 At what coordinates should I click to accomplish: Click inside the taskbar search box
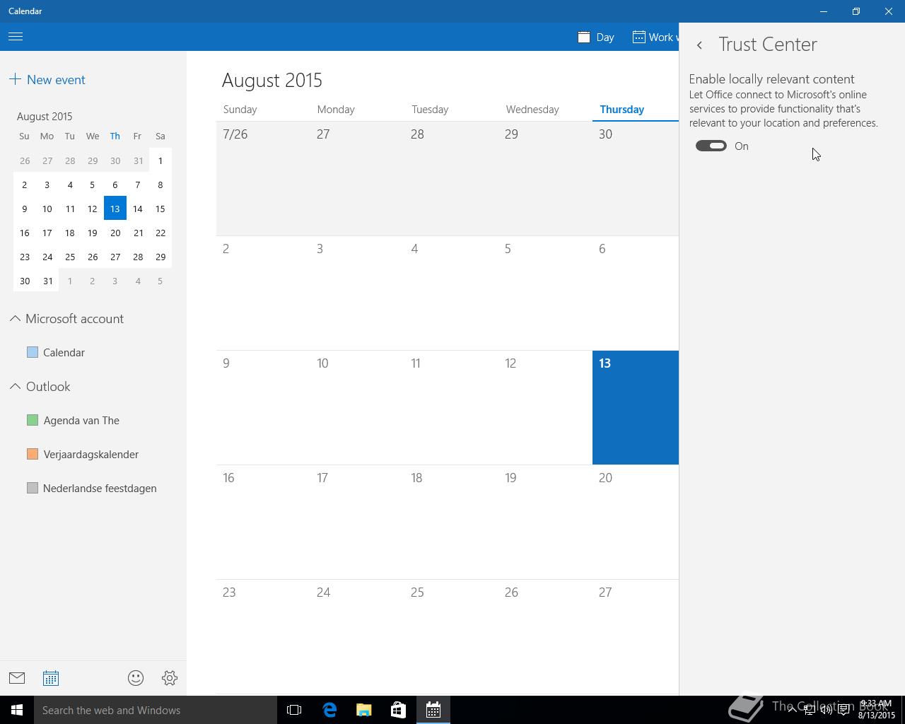tap(156, 710)
